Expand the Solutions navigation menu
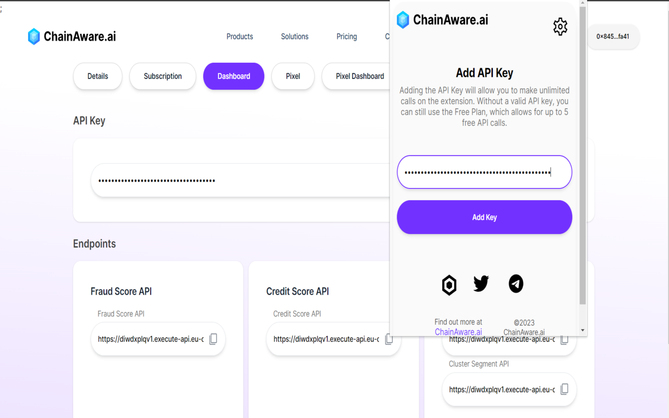This screenshot has height=418, width=669. coord(294,37)
